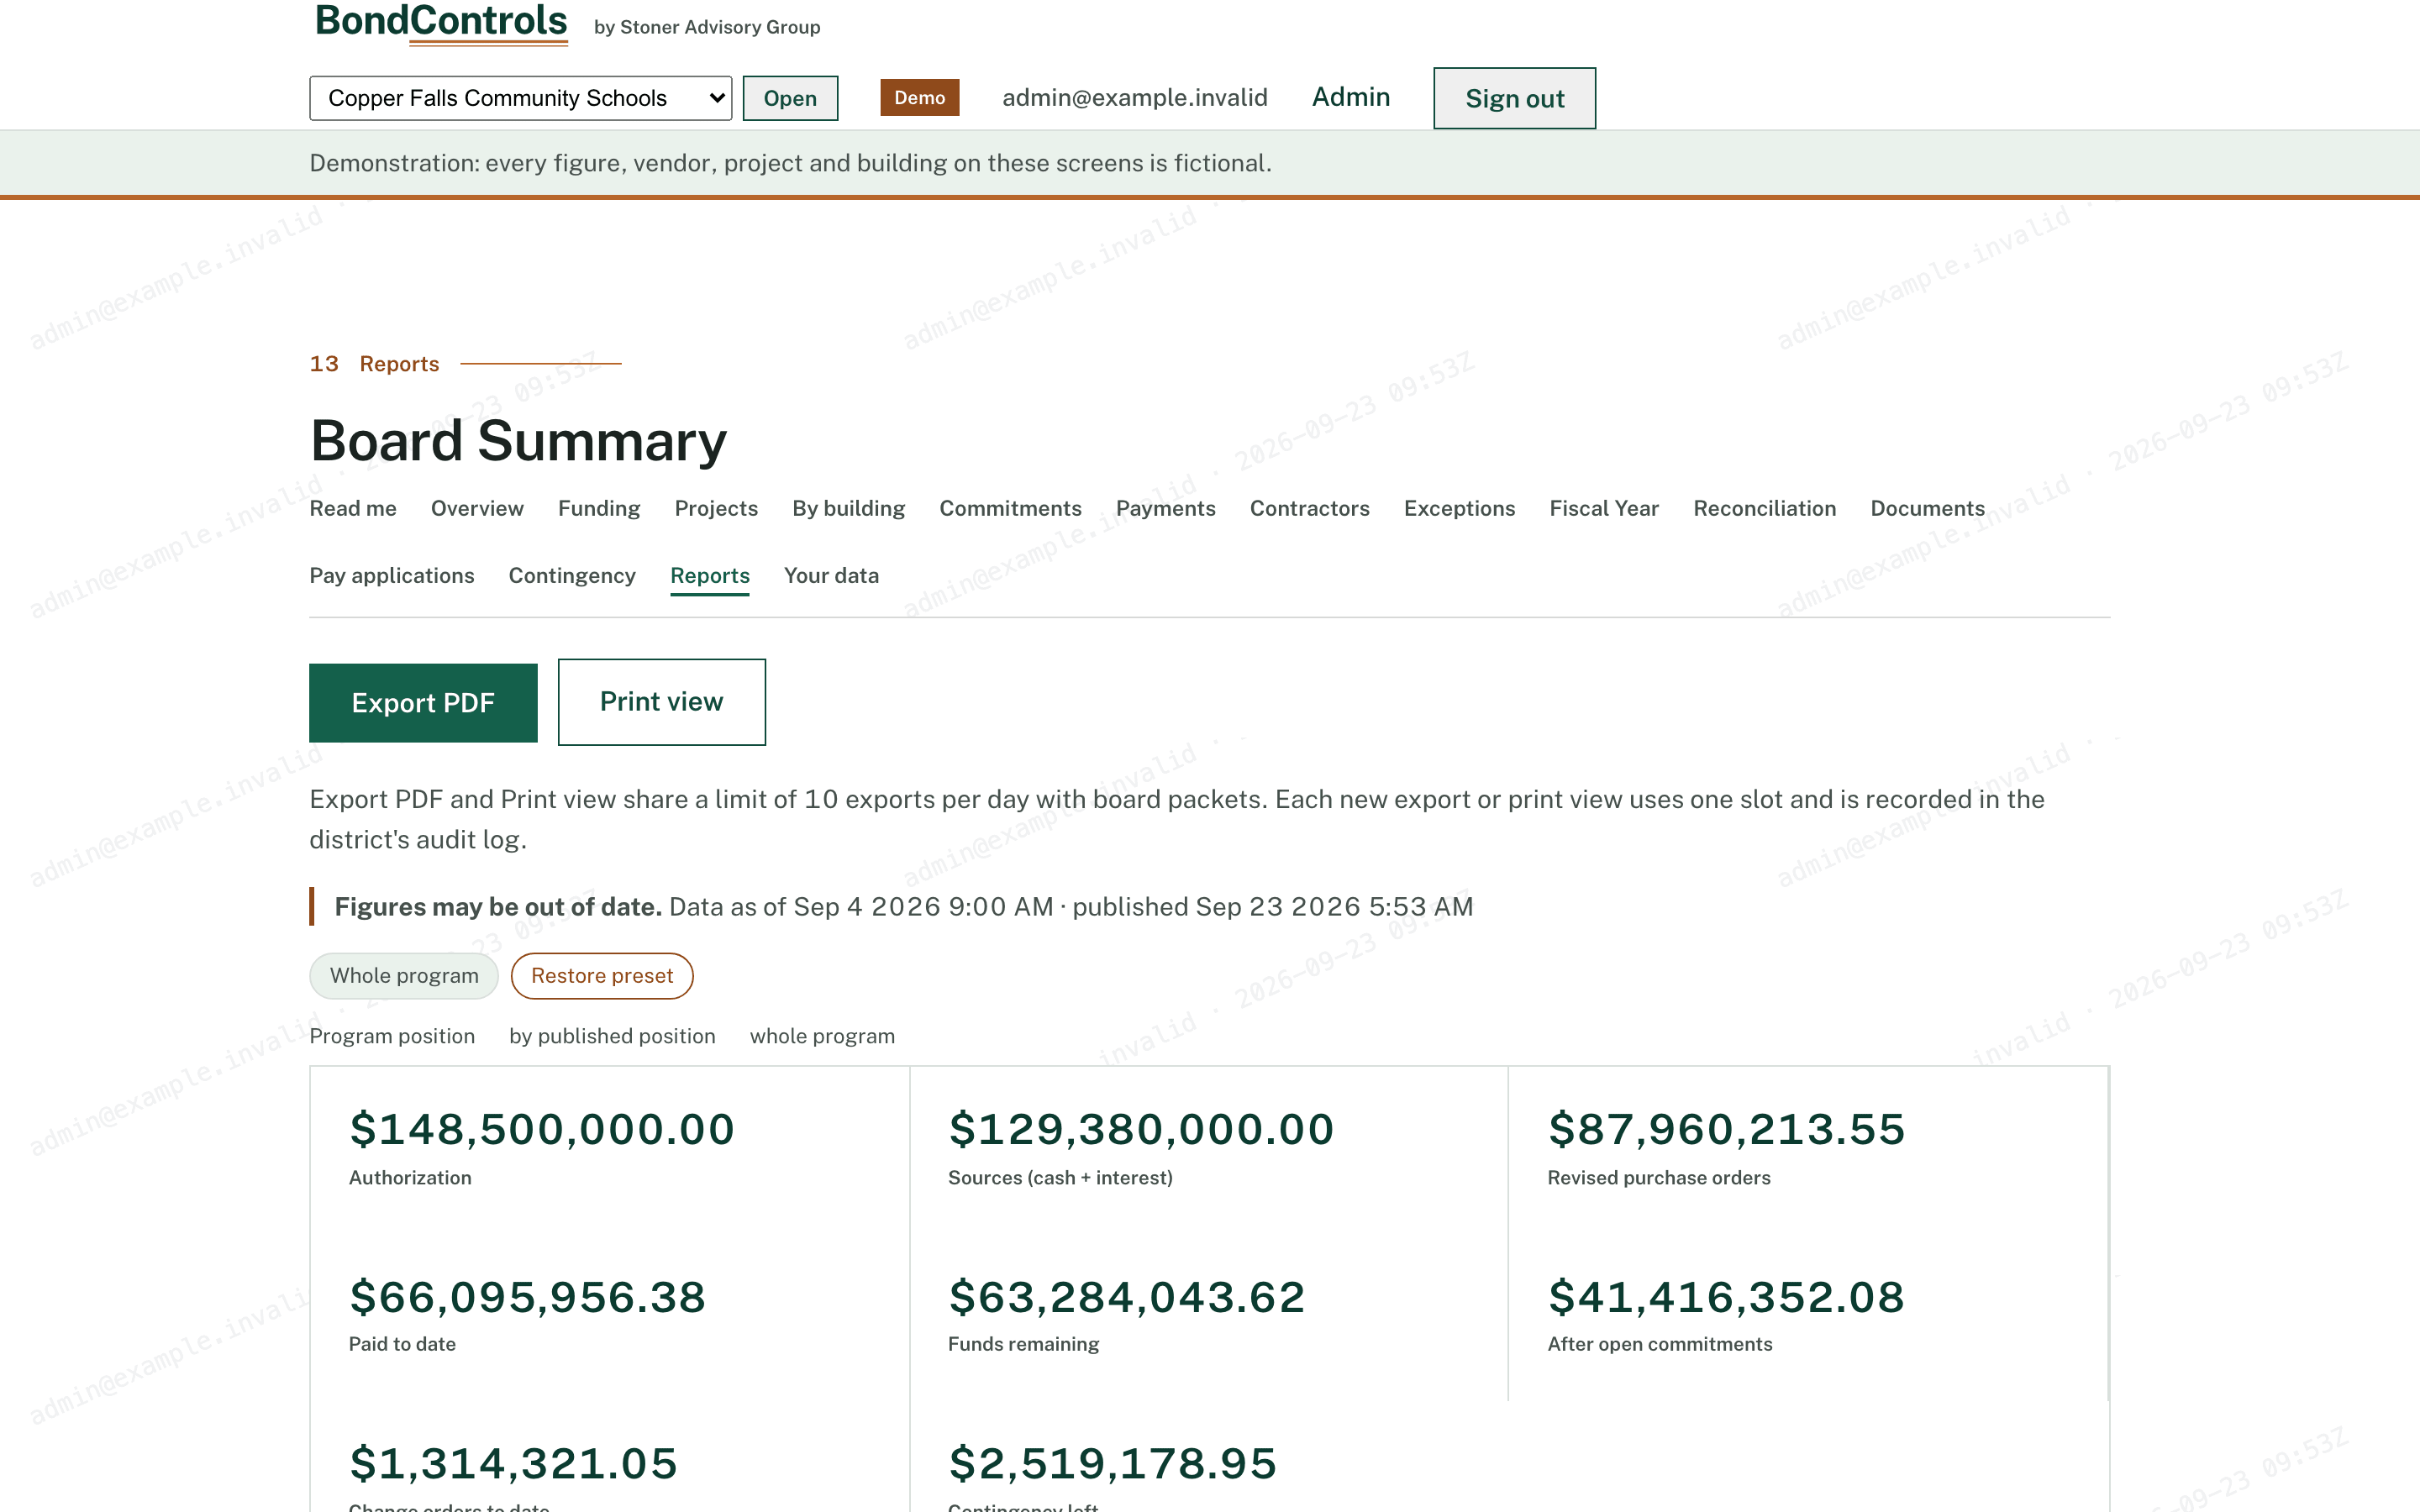
Task: Switch to the Overview tab
Action: click(477, 508)
